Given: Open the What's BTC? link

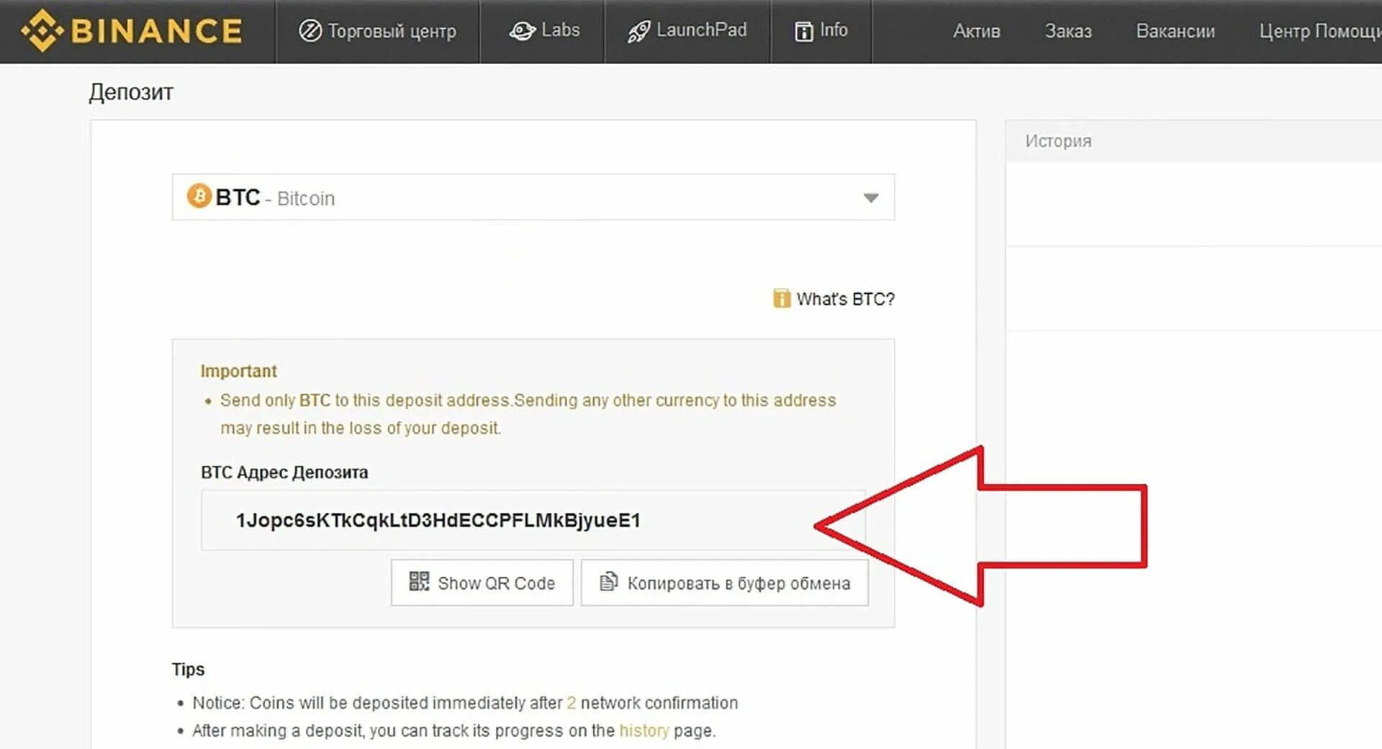Looking at the screenshot, I should 845,299.
